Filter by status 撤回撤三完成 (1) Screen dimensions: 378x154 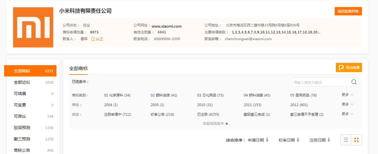click(x=257, y=114)
